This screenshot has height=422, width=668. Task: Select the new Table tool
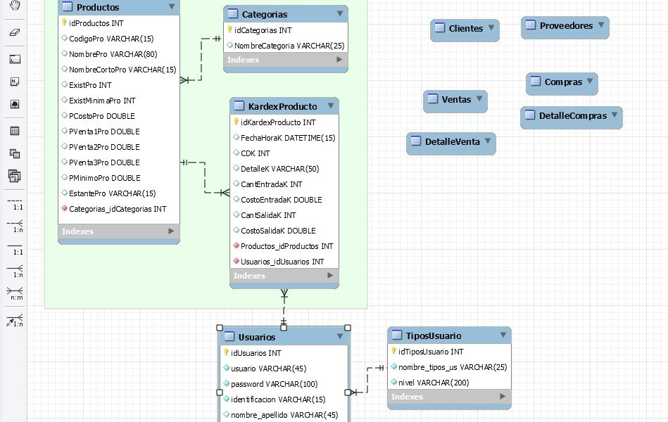[15, 131]
